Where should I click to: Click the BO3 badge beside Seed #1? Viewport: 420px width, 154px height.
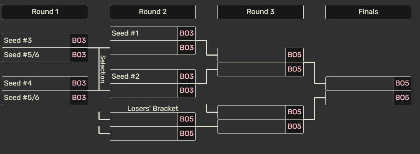tap(187, 33)
